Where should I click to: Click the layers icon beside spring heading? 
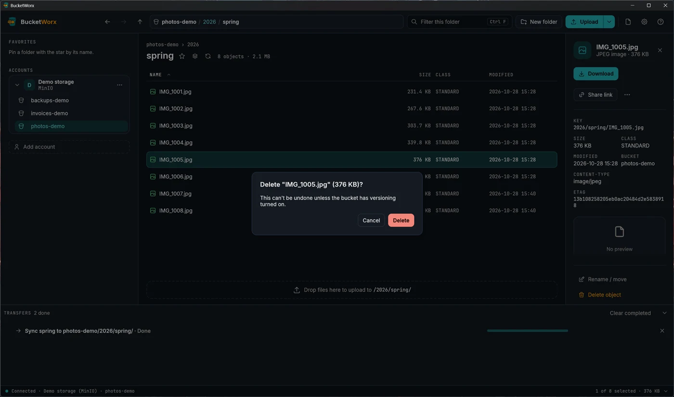pyautogui.click(x=195, y=56)
